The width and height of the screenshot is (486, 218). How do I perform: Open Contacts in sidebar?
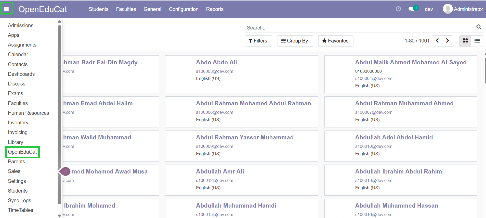click(x=18, y=64)
